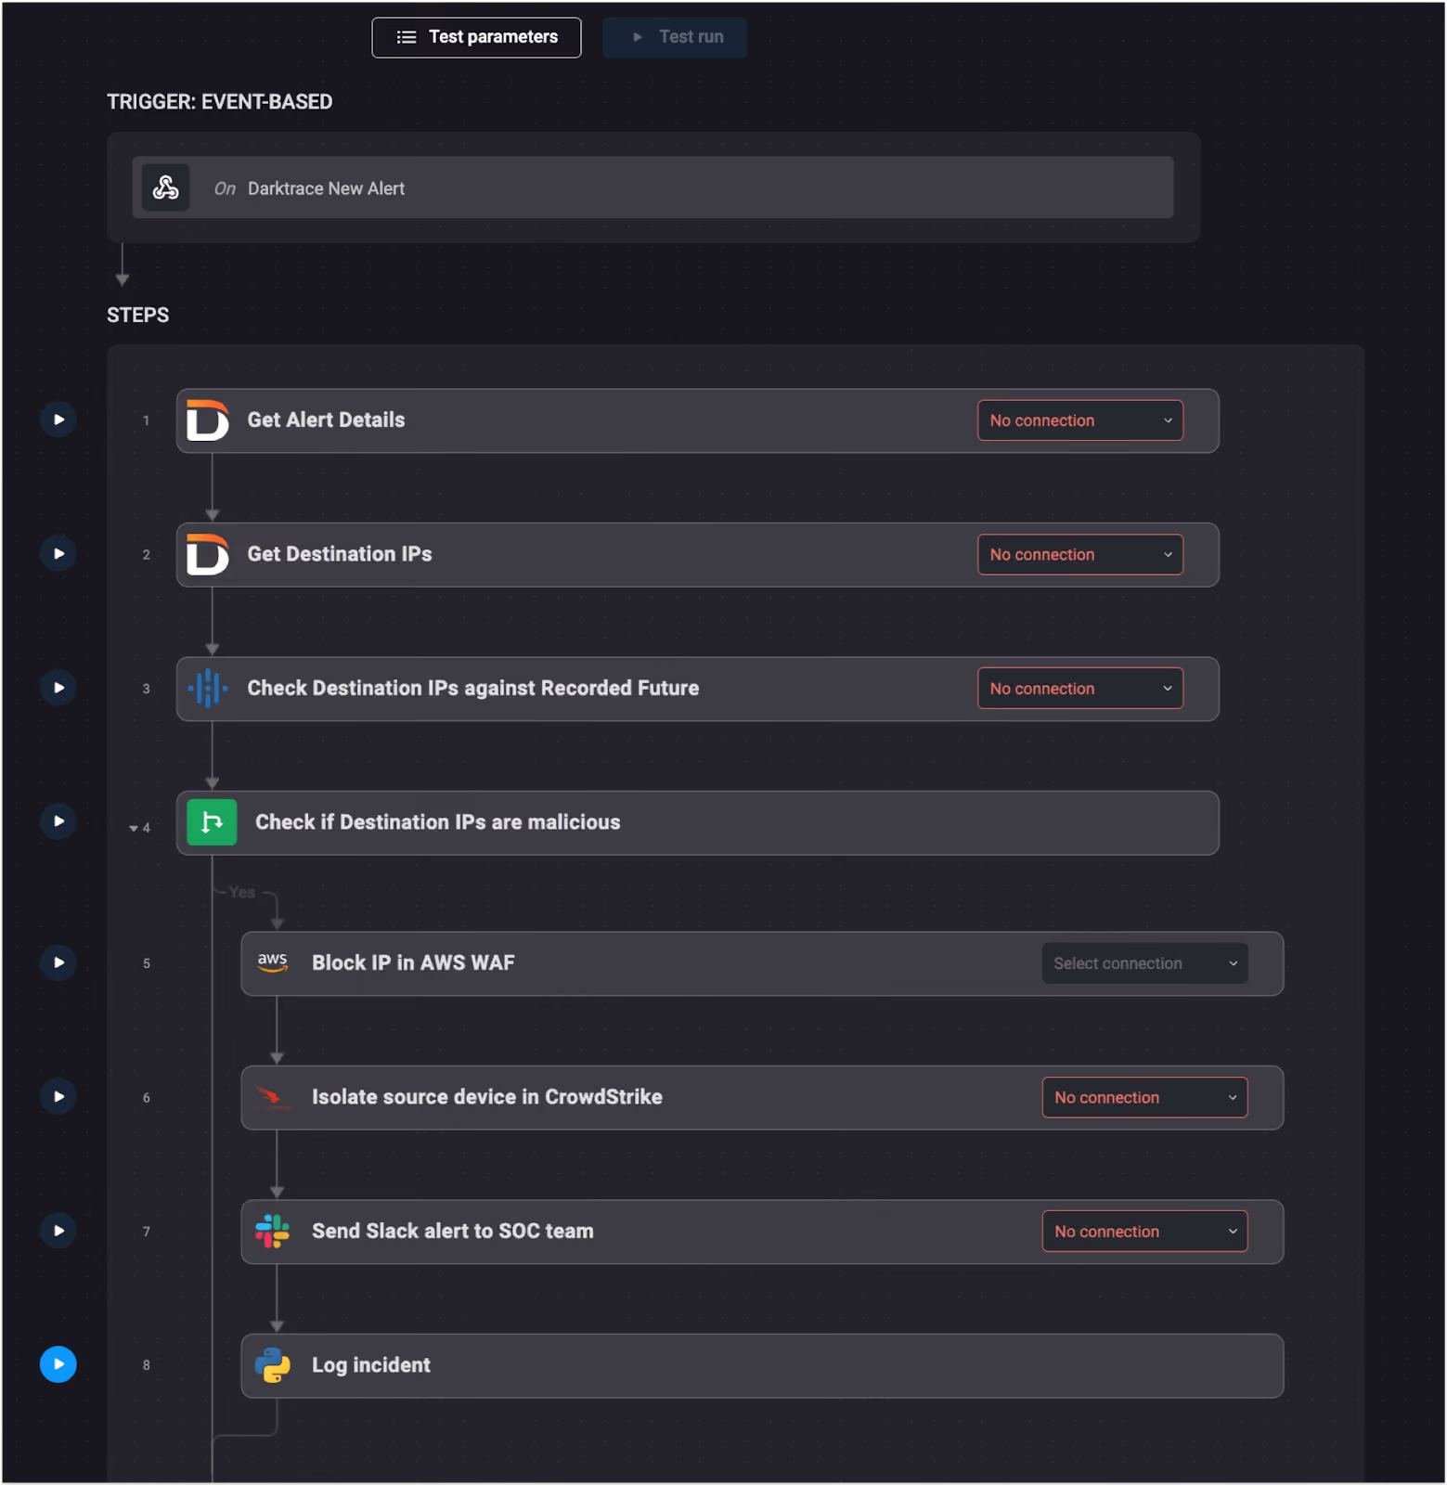
Task: Select the Log incident step title
Action: coord(371,1365)
